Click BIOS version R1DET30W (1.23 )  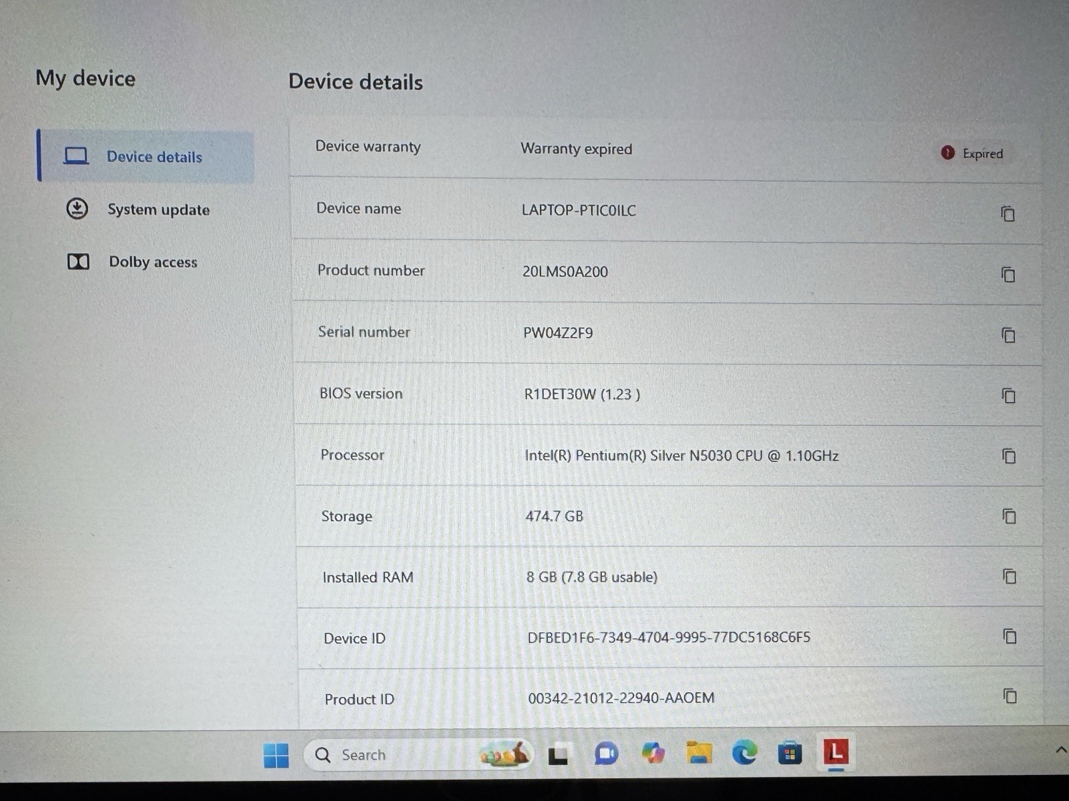[x=582, y=394]
